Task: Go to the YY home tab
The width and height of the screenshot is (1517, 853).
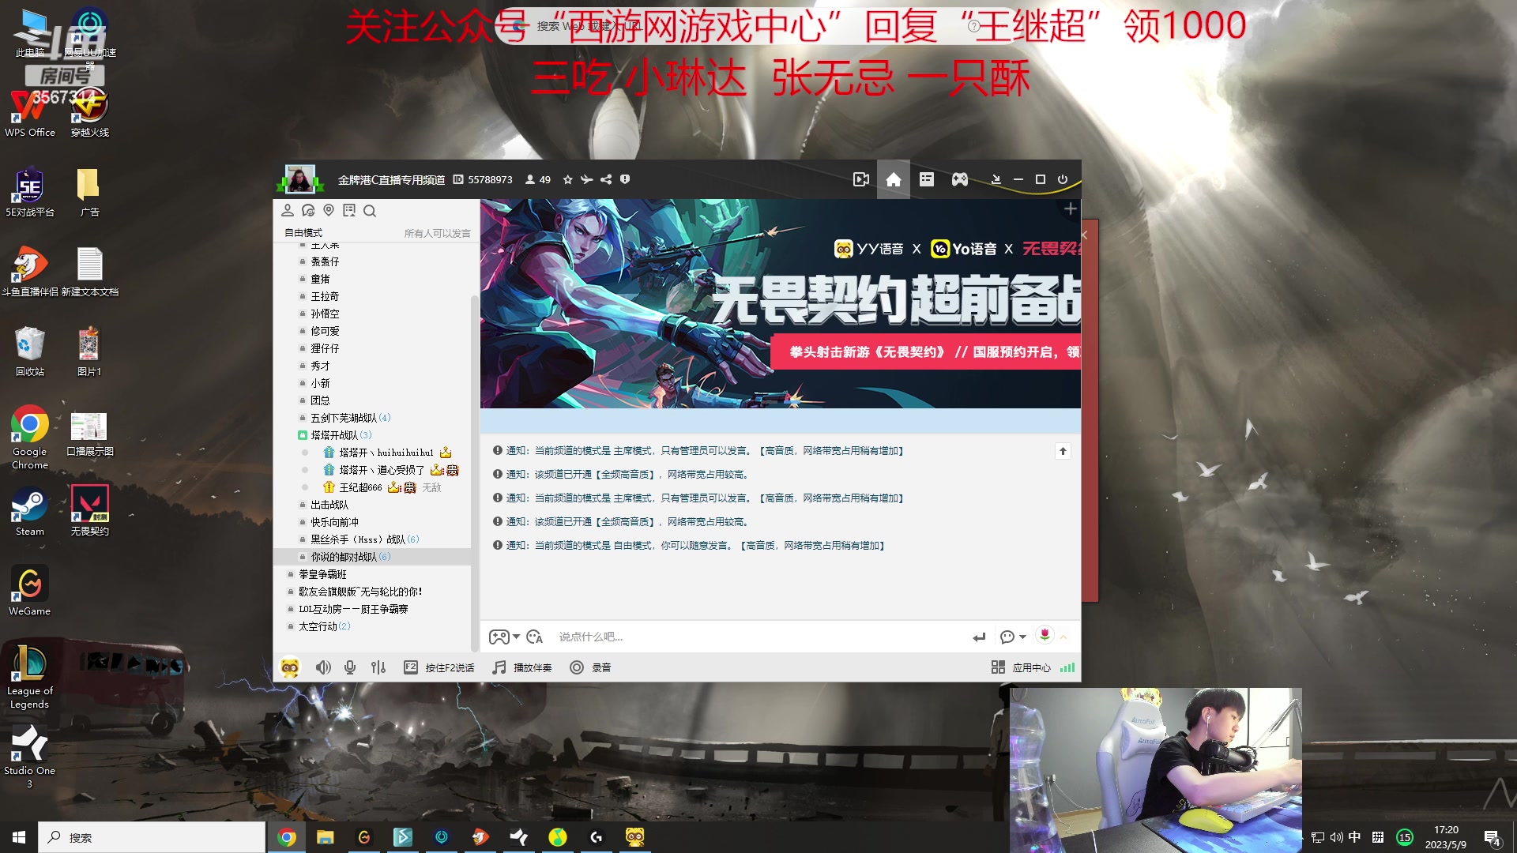Action: point(894,180)
